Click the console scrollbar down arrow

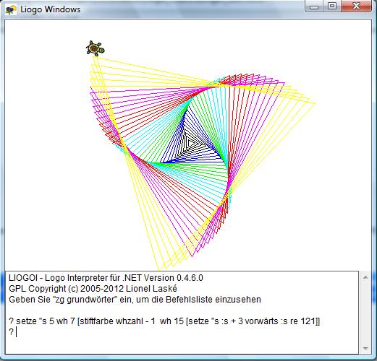365,348
